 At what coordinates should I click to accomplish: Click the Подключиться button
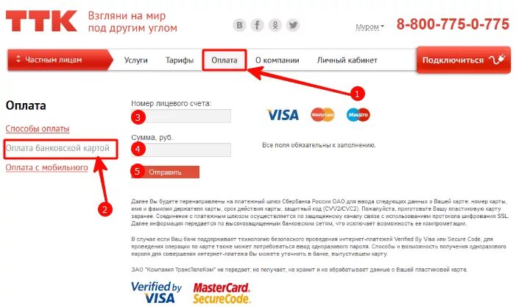pyautogui.click(x=464, y=60)
